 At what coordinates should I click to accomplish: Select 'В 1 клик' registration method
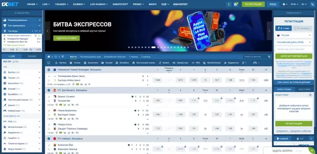(284, 28)
